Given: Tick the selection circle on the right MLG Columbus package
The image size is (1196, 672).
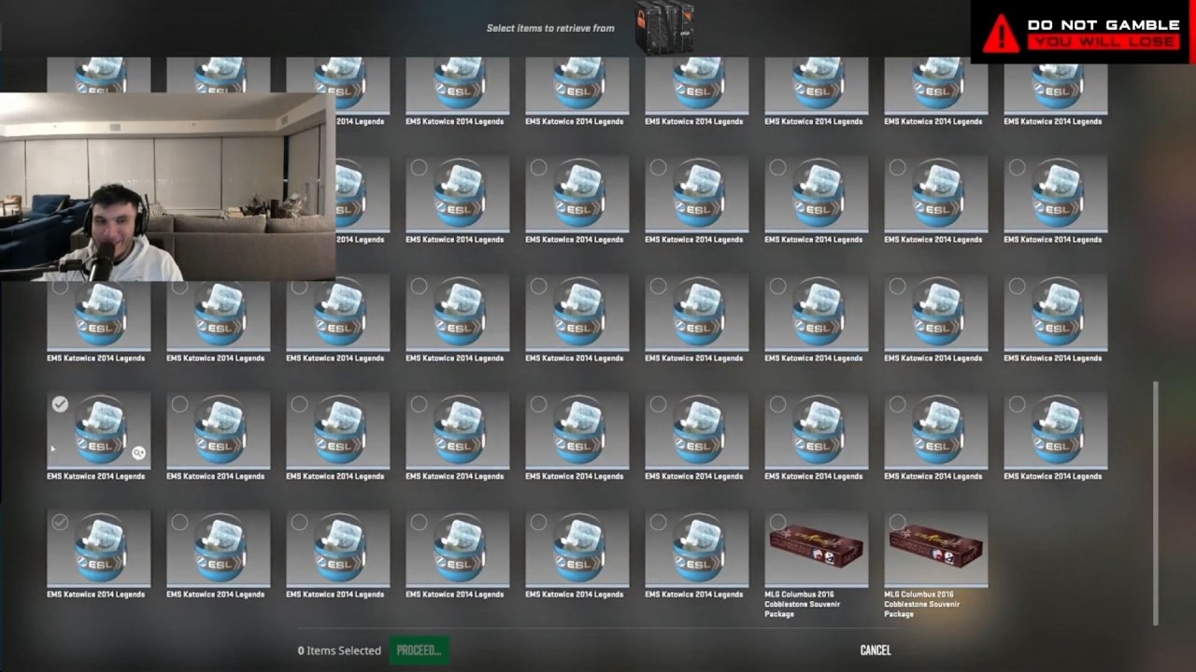Looking at the screenshot, I should [x=897, y=523].
